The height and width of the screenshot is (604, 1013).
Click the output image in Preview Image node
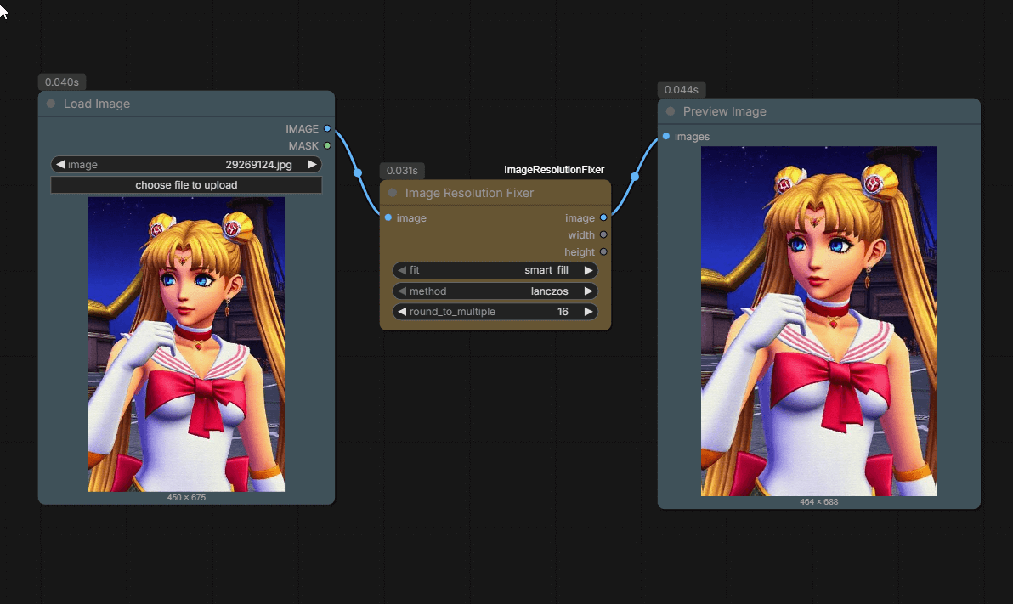pyautogui.click(x=819, y=321)
